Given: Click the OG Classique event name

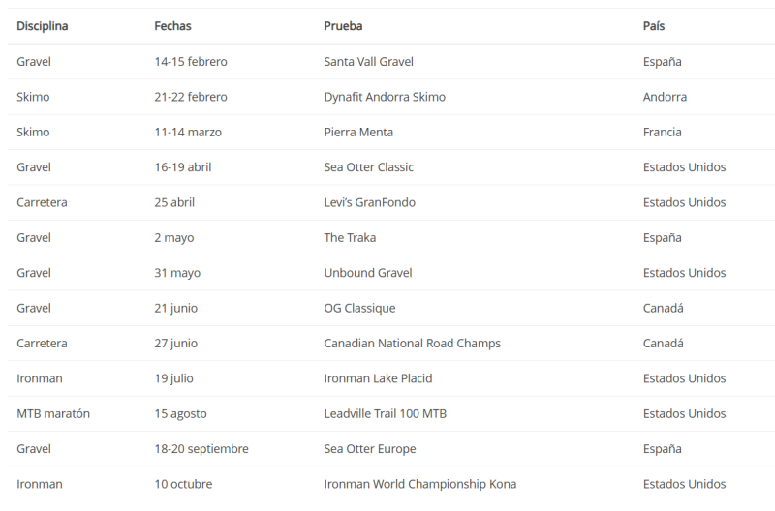Looking at the screenshot, I should (x=359, y=308).
